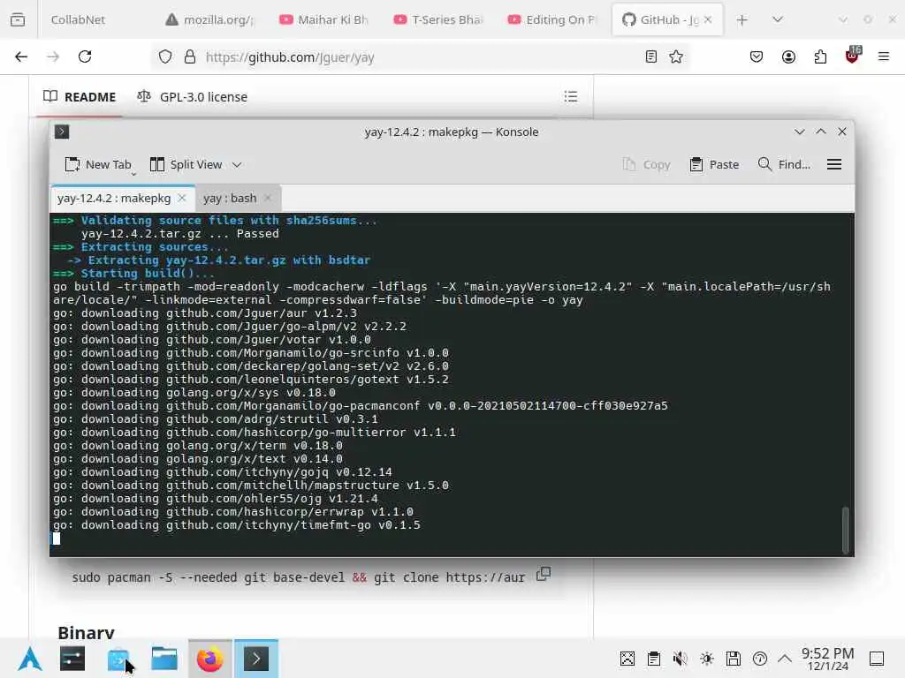Open Firefox extensions panel
The height and width of the screenshot is (678, 905).
pyautogui.click(x=820, y=56)
